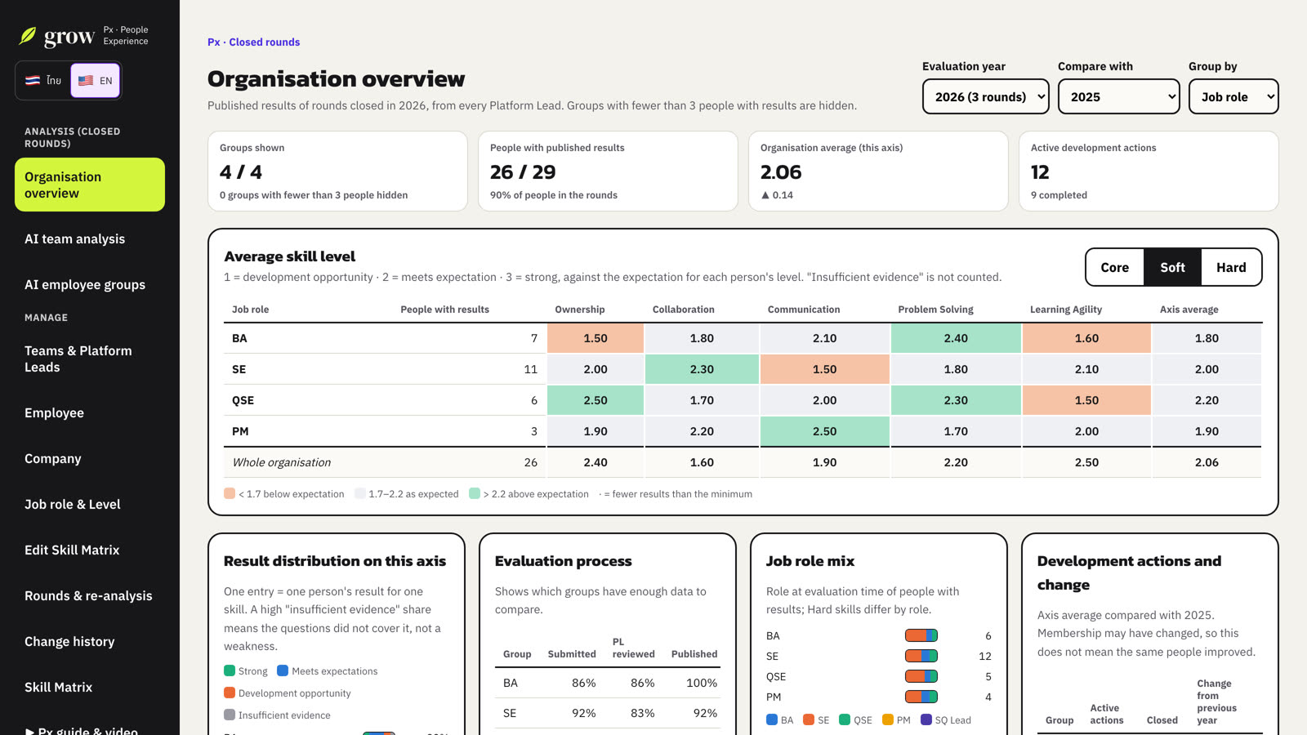Click the as expected legend swatch
The image size is (1307, 735).
tap(360, 493)
